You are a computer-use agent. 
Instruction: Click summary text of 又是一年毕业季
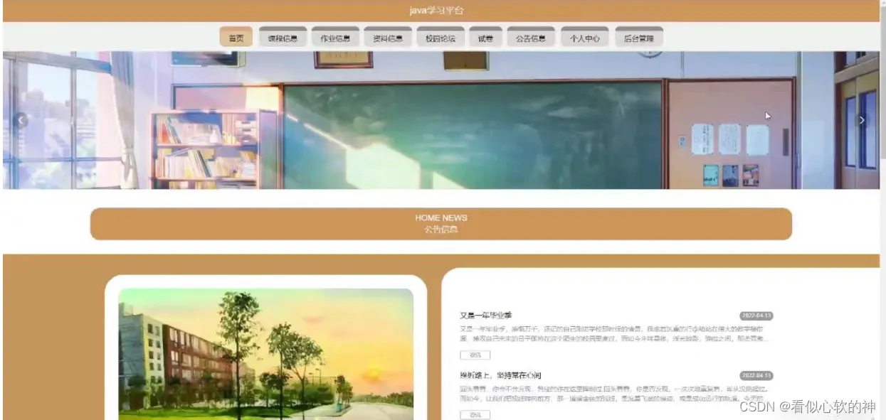[x=615, y=334]
